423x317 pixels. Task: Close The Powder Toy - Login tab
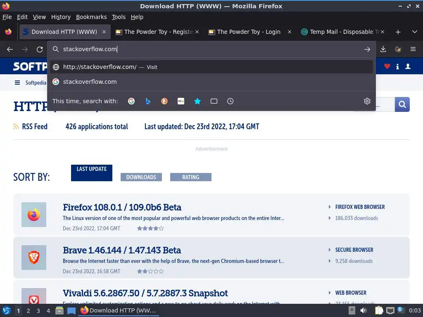click(290, 32)
